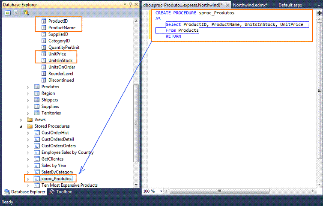Click scroll-up arrow of Database Explorer tree
Image resolution: width=323 pixels, height=206 pixels.
[136, 21]
